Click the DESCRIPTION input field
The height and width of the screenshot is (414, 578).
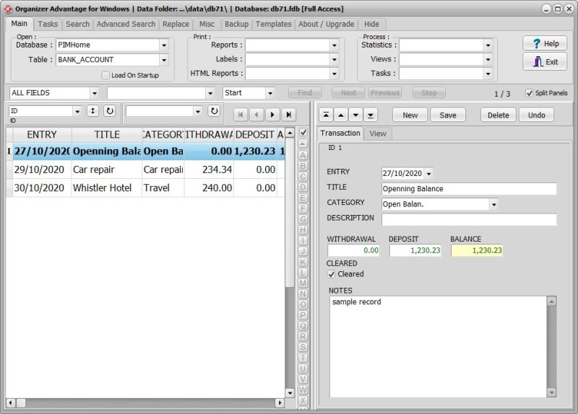pos(469,220)
